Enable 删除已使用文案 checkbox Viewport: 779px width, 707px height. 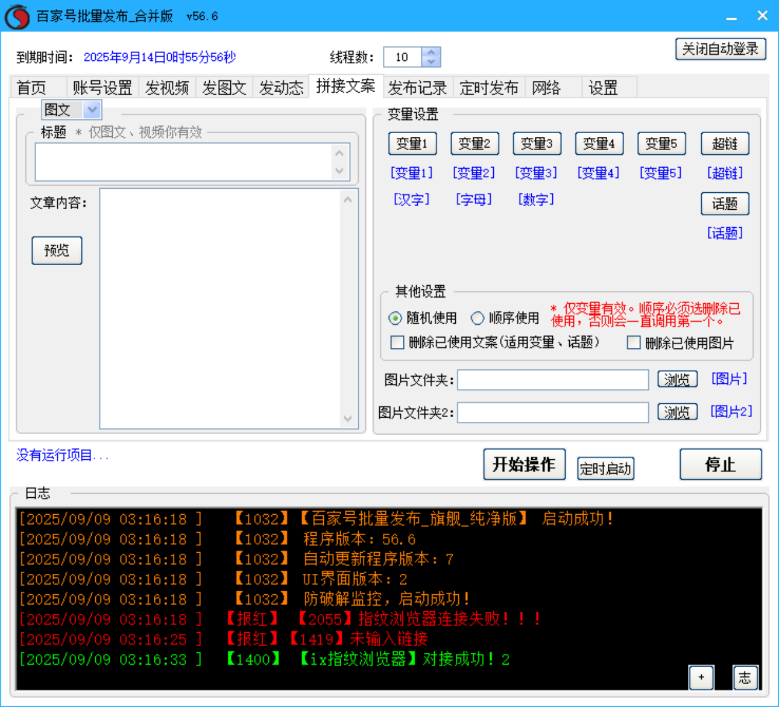[397, 342]
